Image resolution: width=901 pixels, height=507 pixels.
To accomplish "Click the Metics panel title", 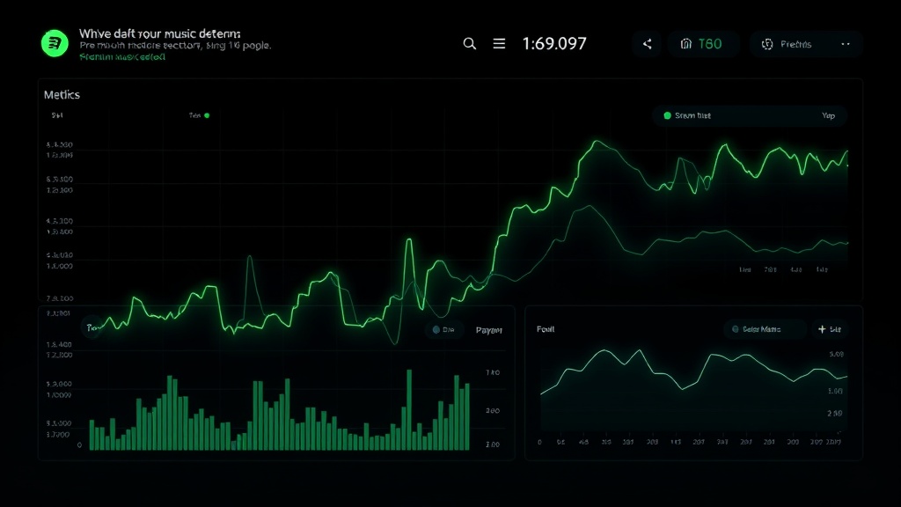I will pos(62,95).
